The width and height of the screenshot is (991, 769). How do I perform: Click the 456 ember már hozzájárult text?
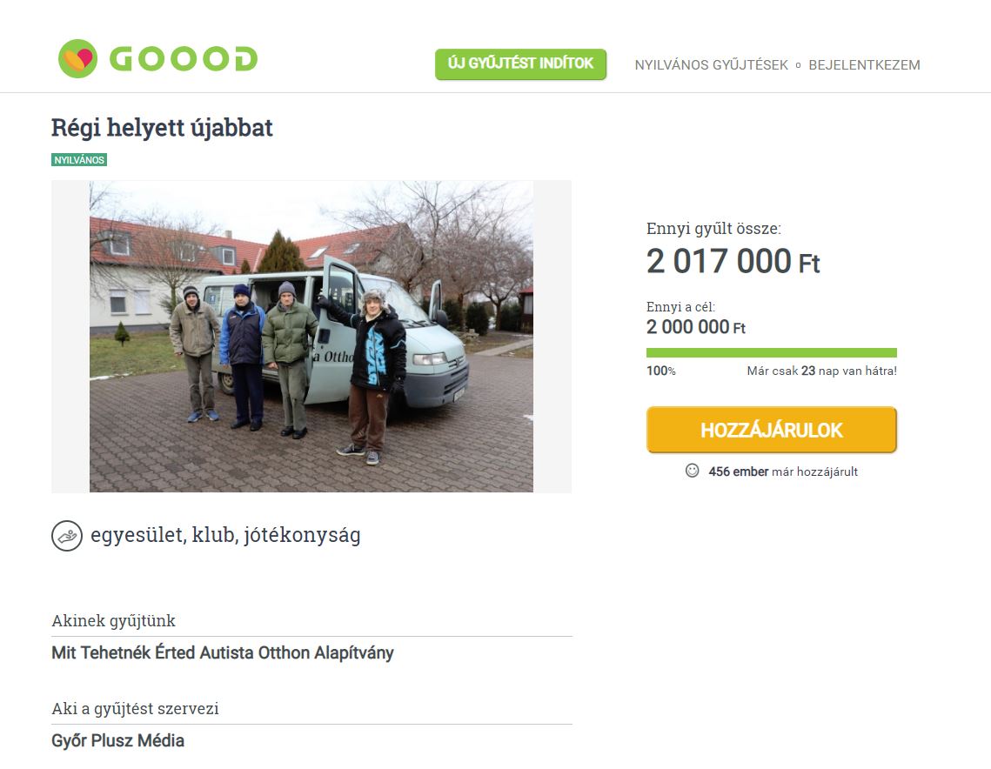783,471
